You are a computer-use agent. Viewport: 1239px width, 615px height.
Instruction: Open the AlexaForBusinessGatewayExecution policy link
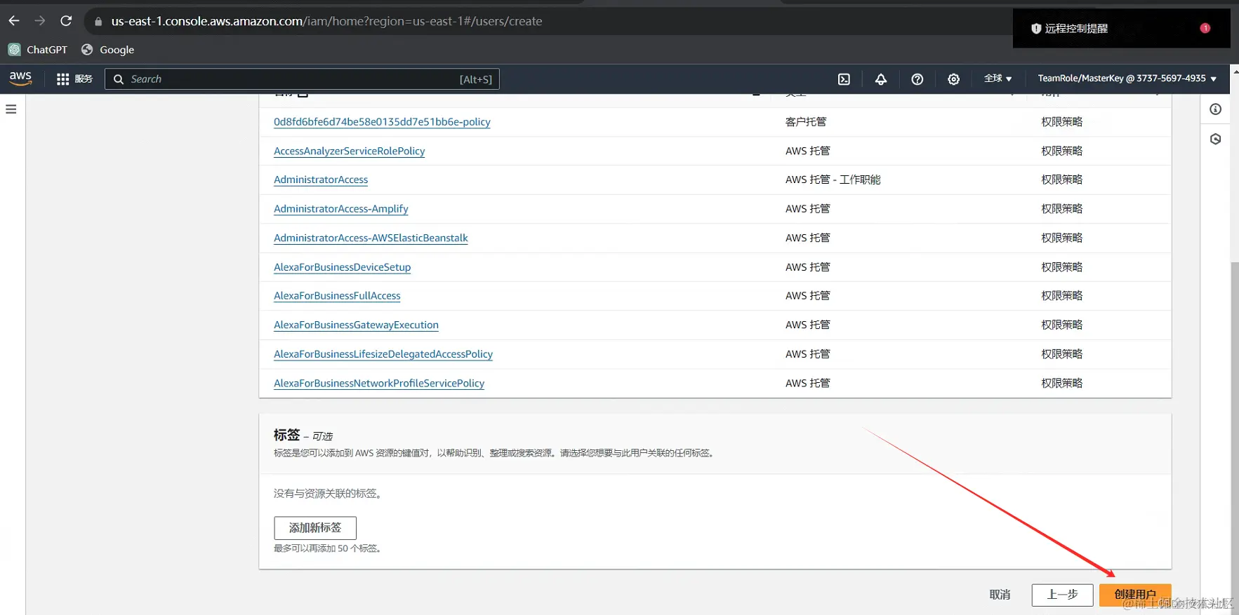pyautogui.click(x=356, y=325)
